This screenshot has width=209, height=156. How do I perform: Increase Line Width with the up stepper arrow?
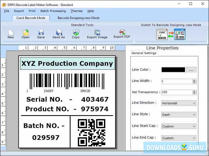[194, 80]
